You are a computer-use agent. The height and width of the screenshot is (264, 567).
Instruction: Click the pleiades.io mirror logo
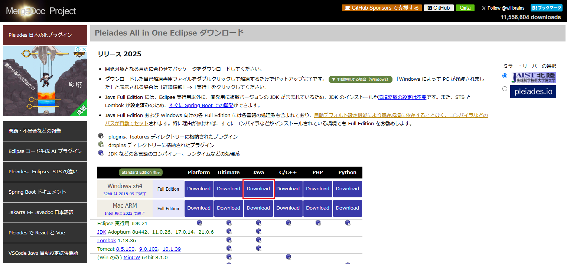(x=533, y=91)
